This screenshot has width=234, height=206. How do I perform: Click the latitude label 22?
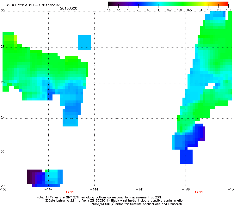tap(3, 152)
